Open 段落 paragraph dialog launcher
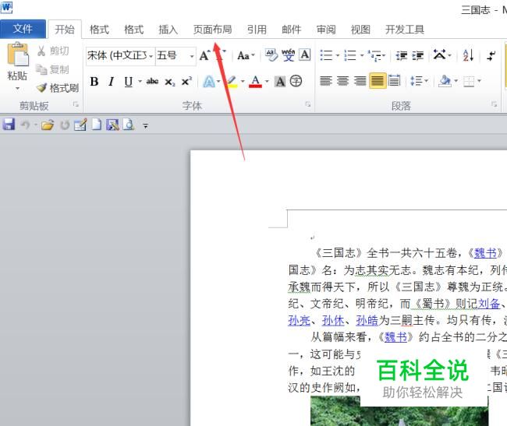 pos(494,104)
